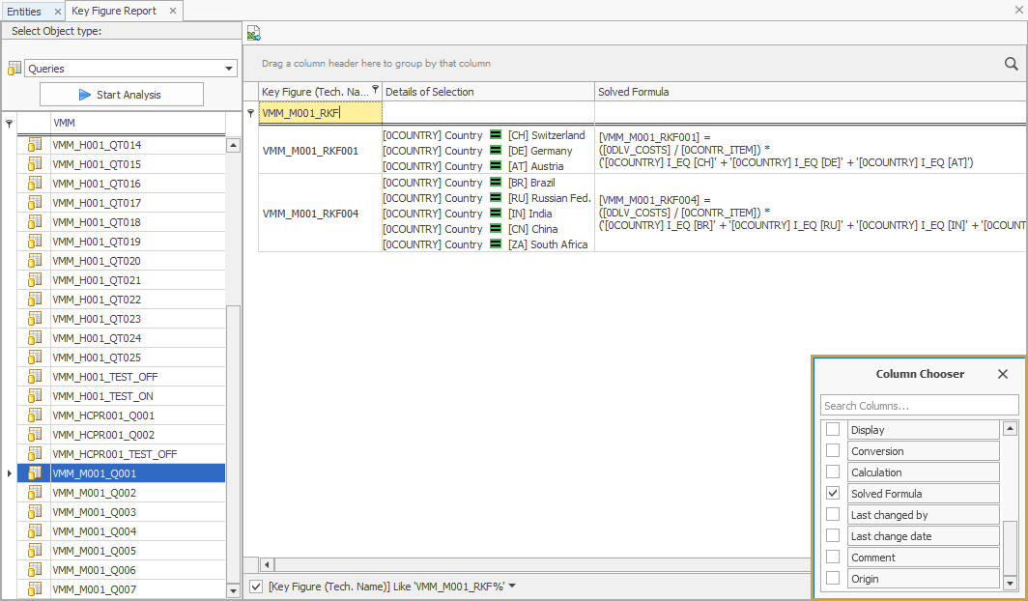Viewport: 1028px width, 601px height.
Task: Click the horizontal scrollbar under the grid
Action: pyautogui.click(x=531, y=564)
